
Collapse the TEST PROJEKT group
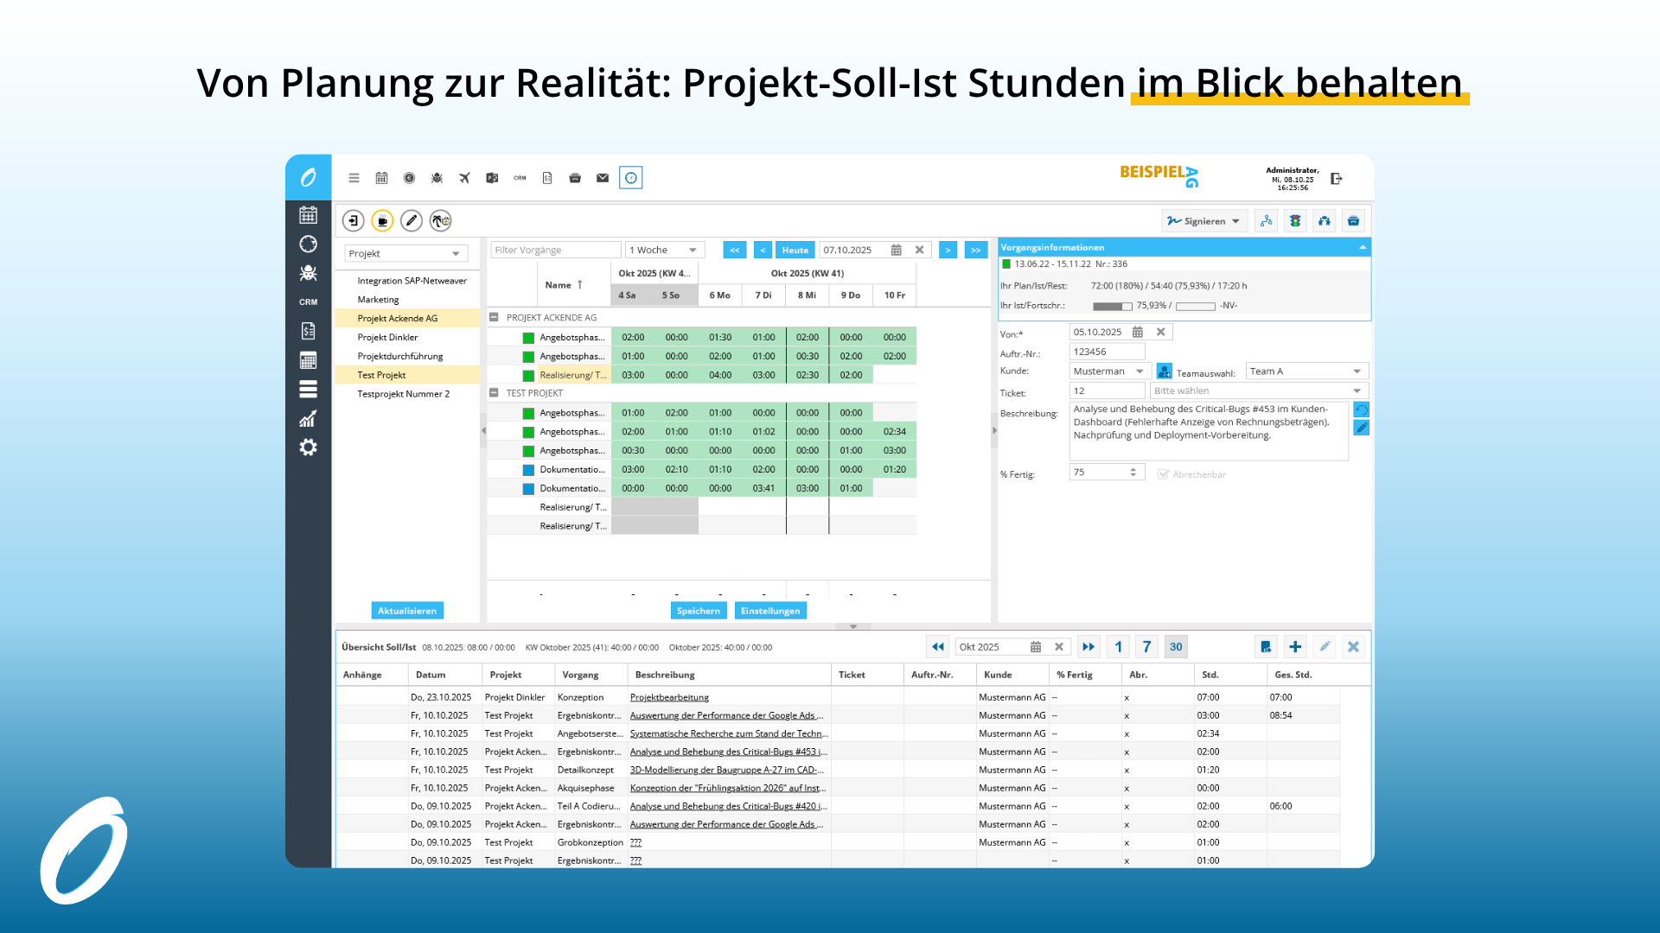[495, 392]
